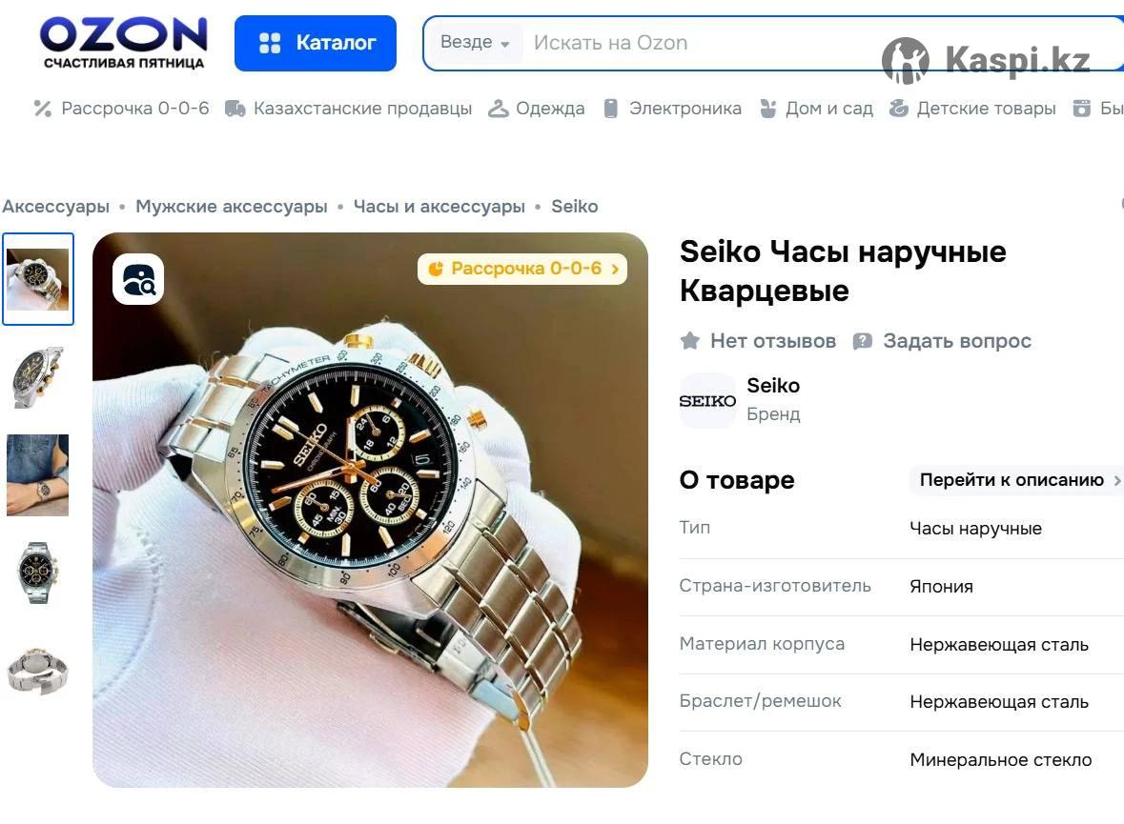Viewport: 1124px width, 824px height.
Task: Open the Детские товары category
Action: (972, 109)
